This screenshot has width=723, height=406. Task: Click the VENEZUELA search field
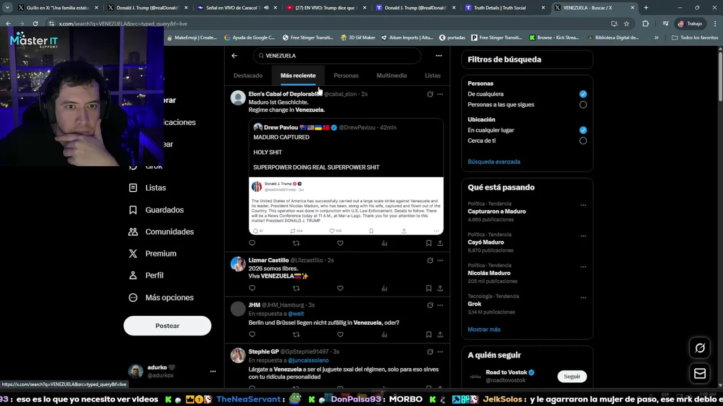pyautogui.click(x=337, y=56)
